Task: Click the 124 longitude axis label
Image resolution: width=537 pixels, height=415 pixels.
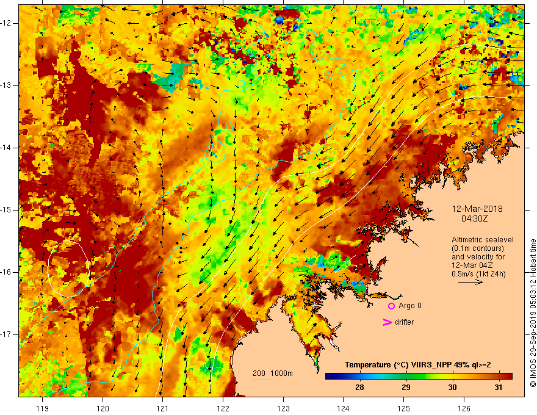Action: coord(344,408)
